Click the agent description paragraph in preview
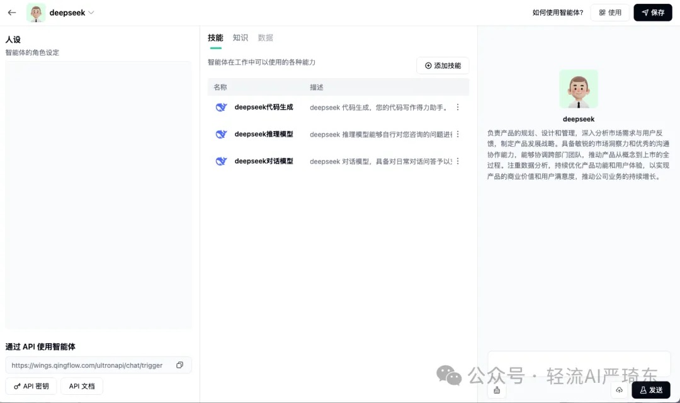Screen dimensions: 680x403 (578, 154)
